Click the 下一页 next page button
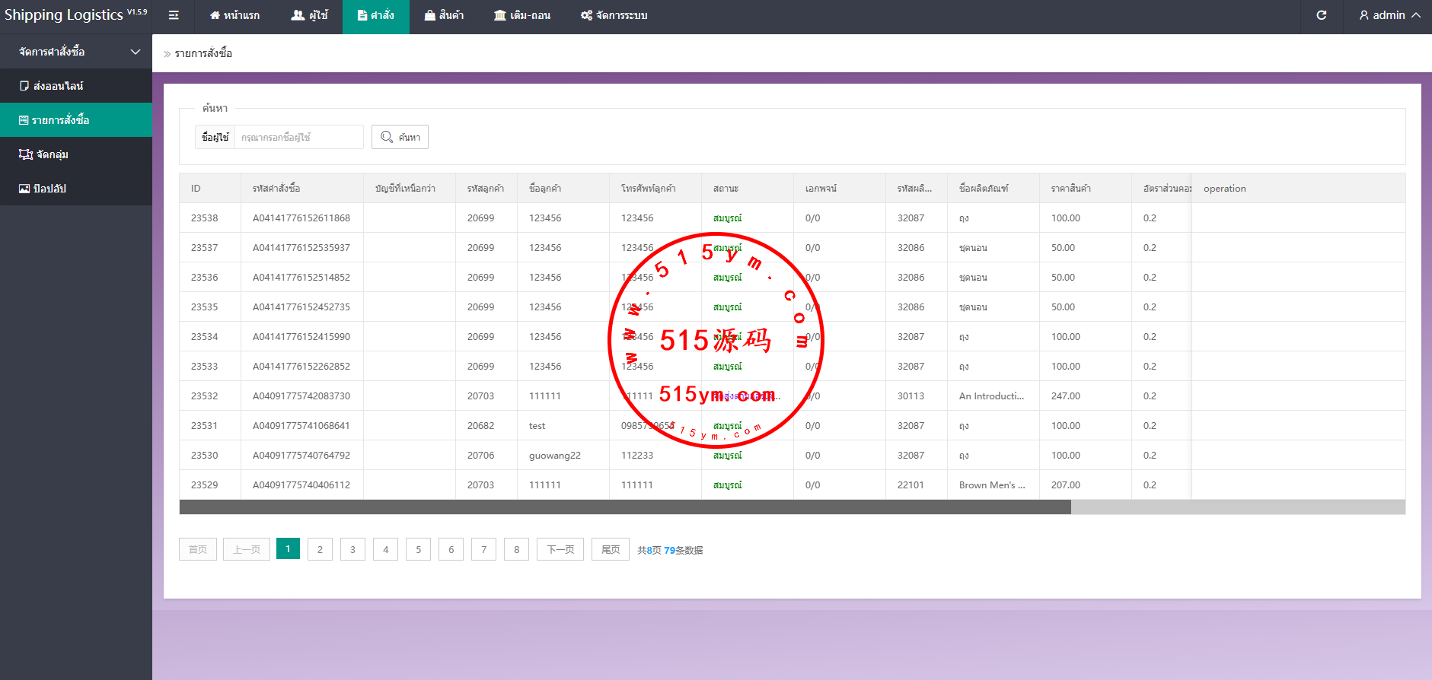The image size is (1432, 680). tap(560, 549)
